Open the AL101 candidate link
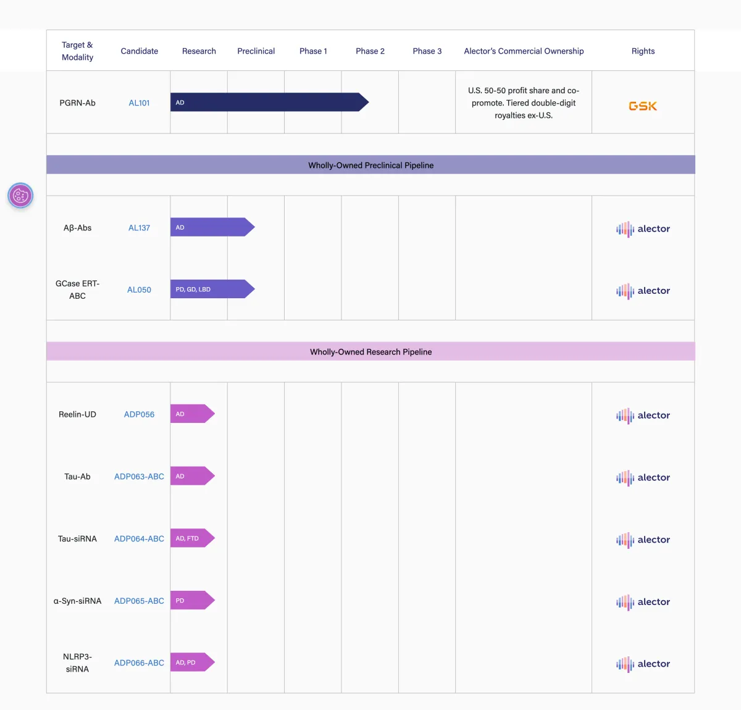Viewport: 741px width, 710px height. pyautogui.click(x=139, y=103)
